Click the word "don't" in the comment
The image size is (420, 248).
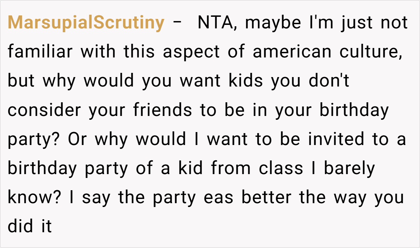tap(329, 81)
